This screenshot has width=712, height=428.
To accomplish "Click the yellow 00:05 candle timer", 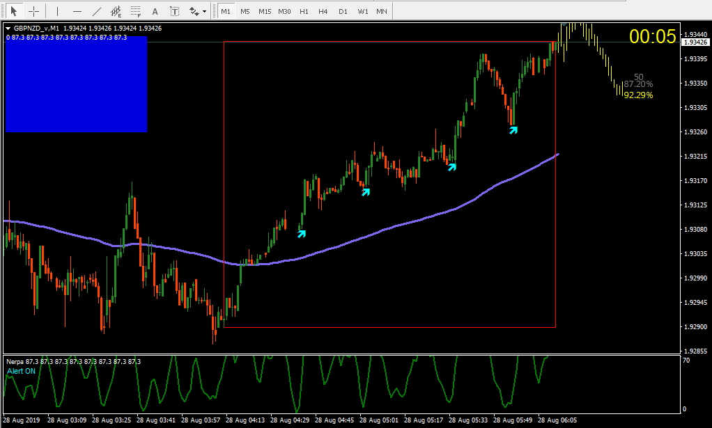I will pos(653,36).
